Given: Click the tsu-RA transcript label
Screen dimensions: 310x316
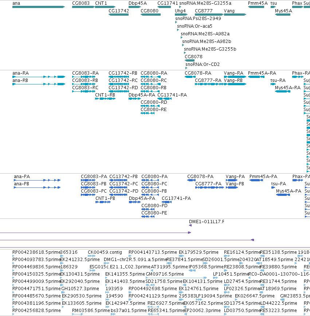Looking at the screenshot, I should pos(278,80).
